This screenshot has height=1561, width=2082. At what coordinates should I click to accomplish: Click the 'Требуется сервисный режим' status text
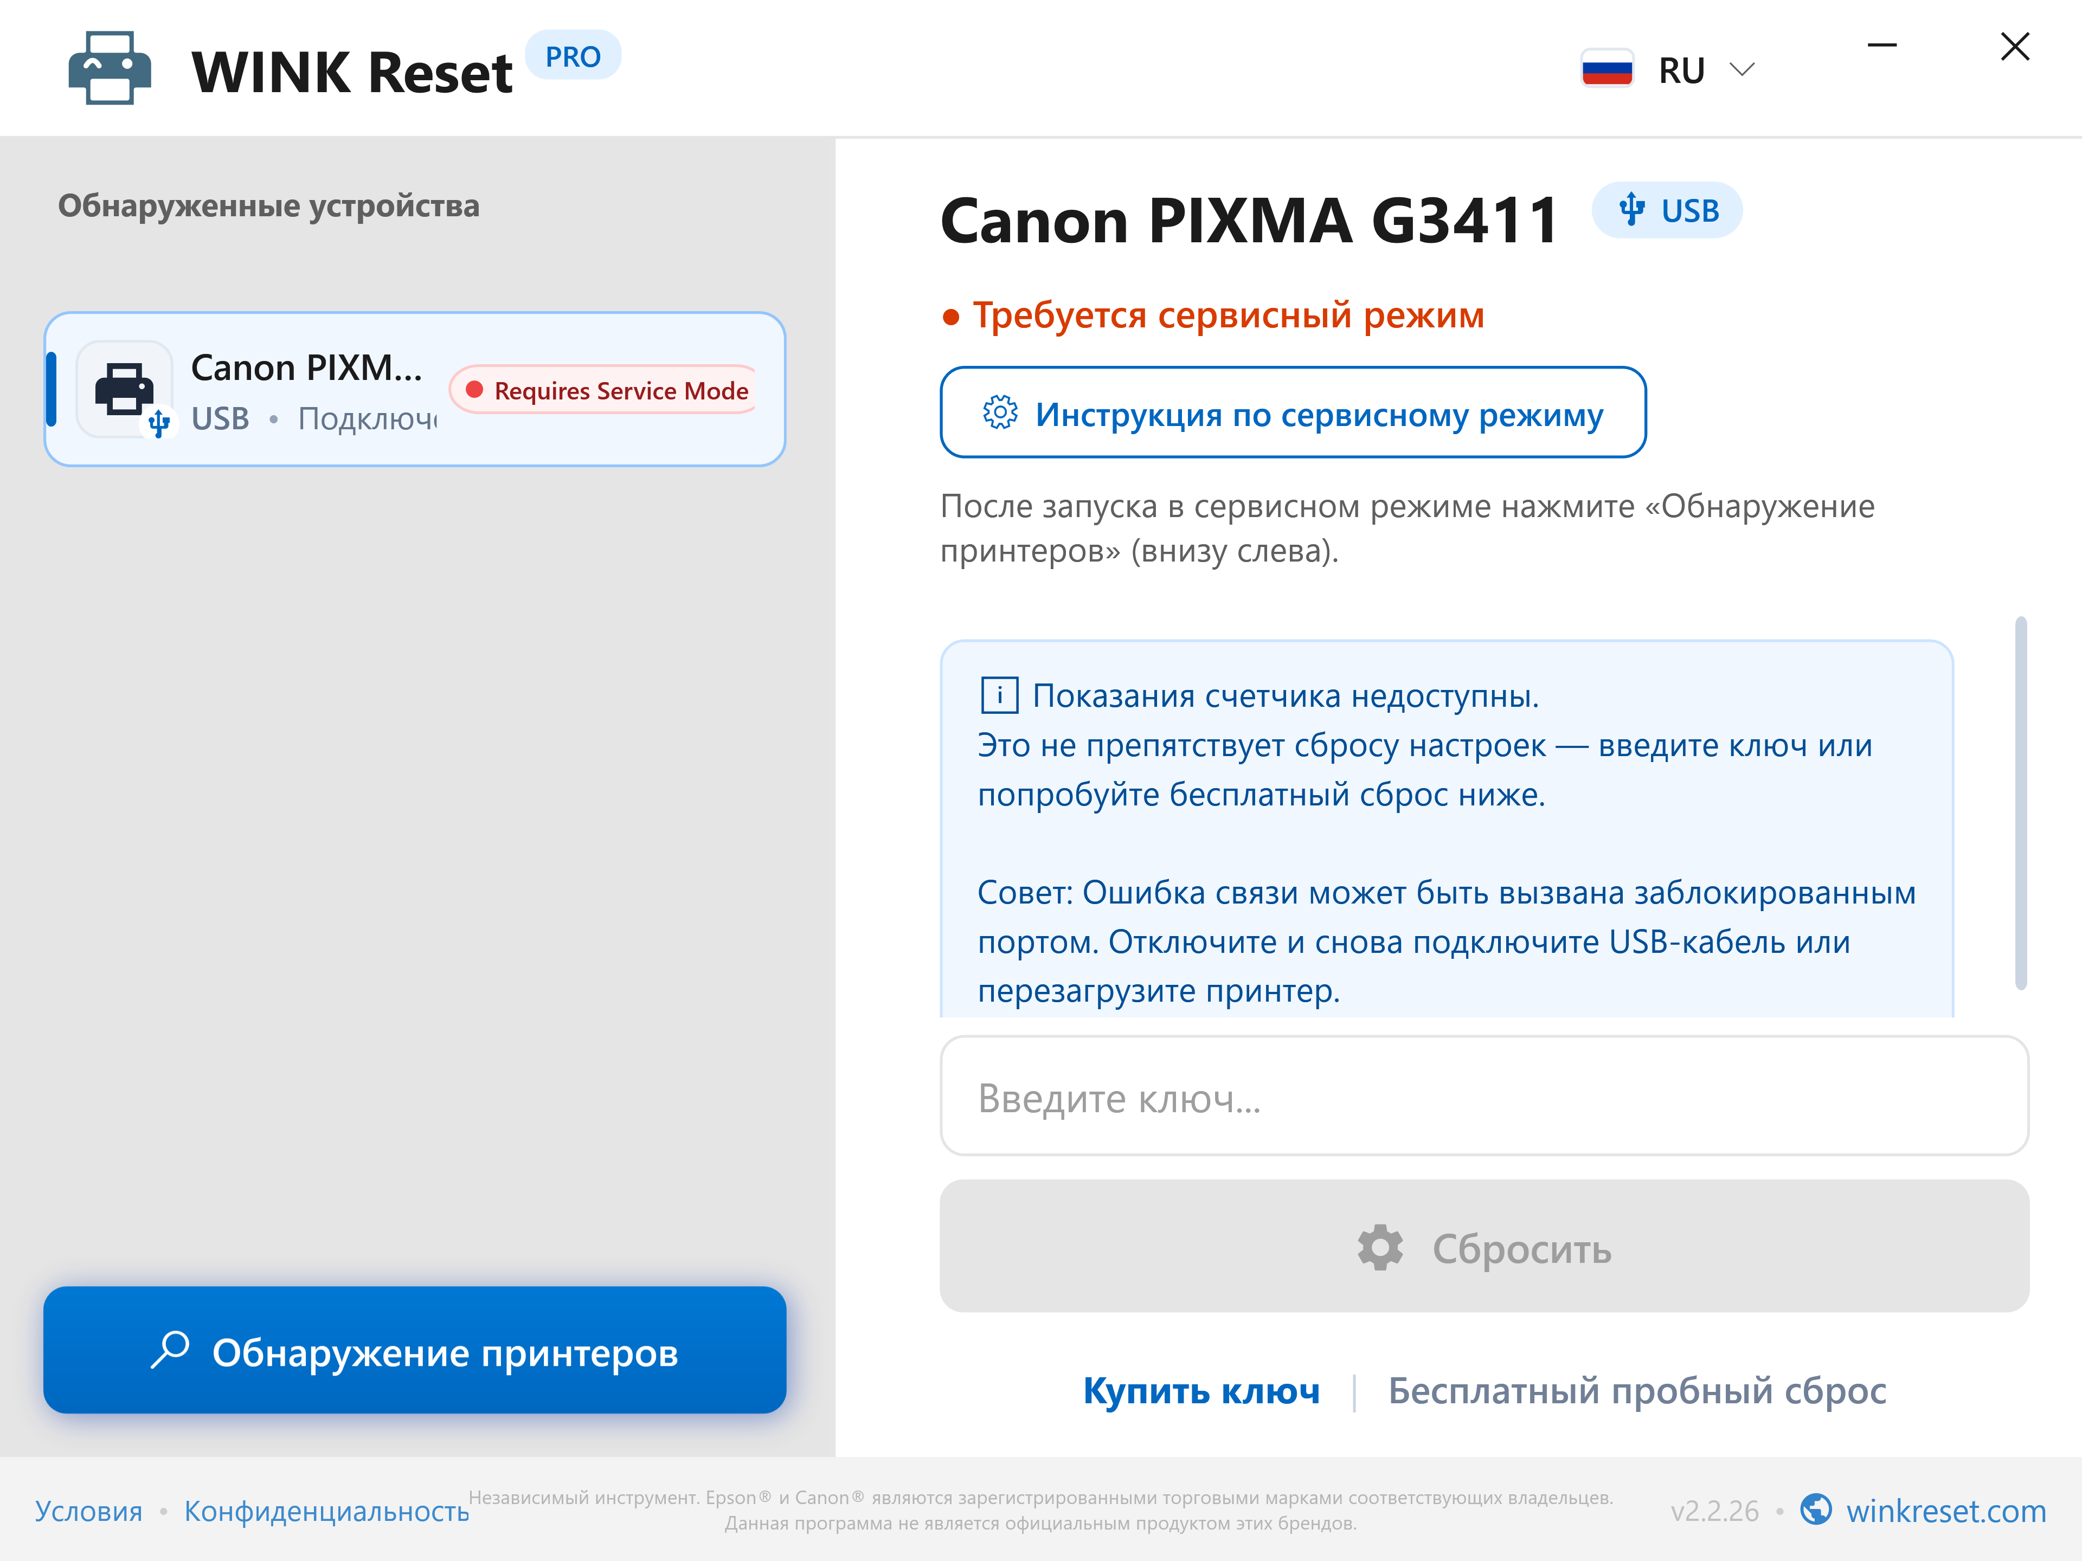point(1228,315)
